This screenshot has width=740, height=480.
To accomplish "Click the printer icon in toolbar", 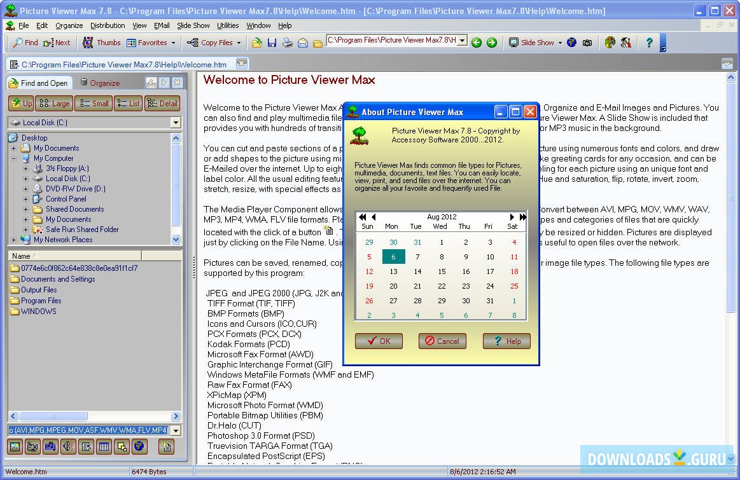I will coord(288,43).
